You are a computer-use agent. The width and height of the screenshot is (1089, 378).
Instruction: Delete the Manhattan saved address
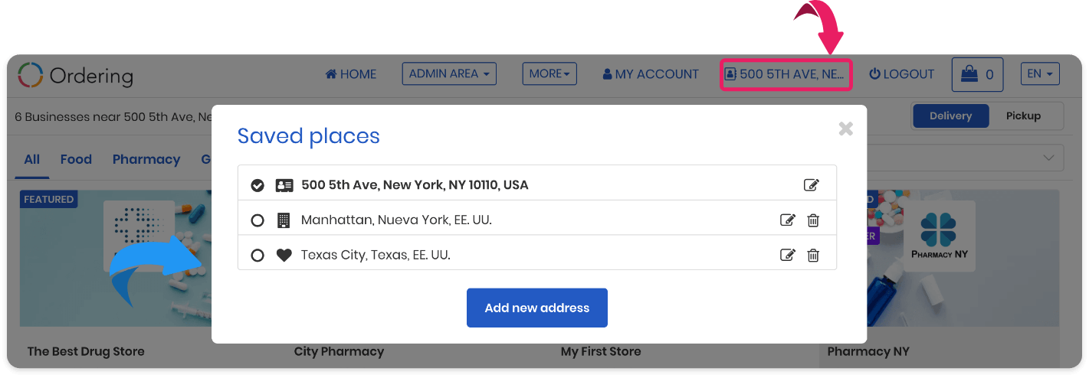[813, 220]
